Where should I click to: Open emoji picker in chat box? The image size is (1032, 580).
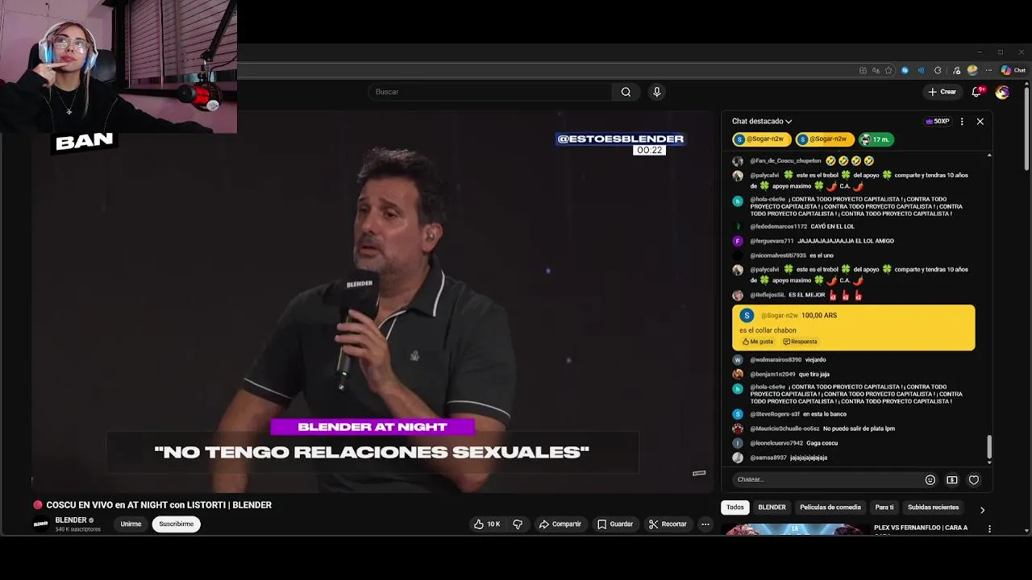coord(930,479)
